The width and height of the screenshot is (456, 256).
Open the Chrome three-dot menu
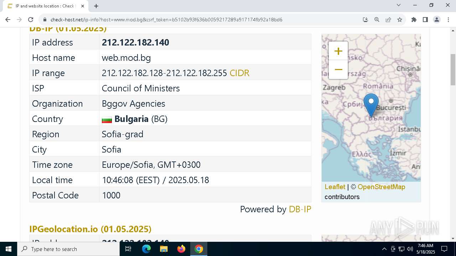coord(448,20)
